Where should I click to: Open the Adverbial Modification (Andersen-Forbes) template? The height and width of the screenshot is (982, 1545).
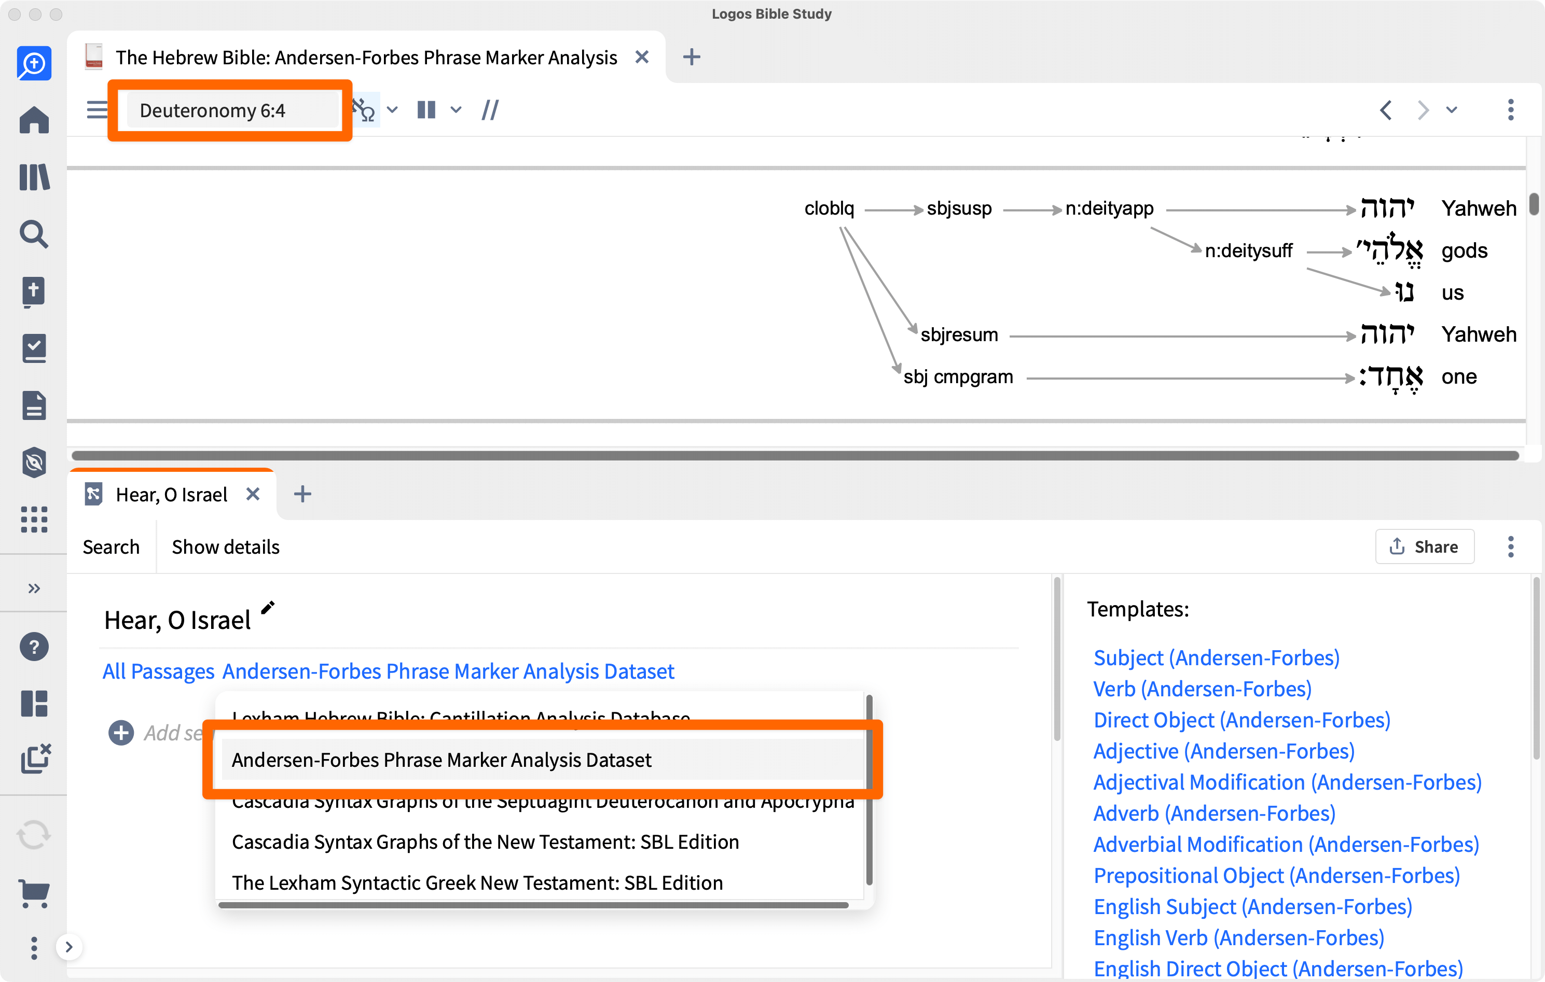[1286, 844]
